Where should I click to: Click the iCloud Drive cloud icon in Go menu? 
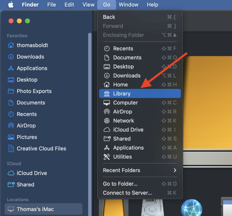coord(107,130)
